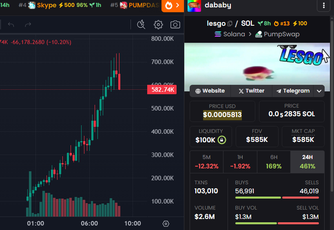This screenshot has width=334, height=230.
Task: Open the token Website link
Action: tap(210, 91)
